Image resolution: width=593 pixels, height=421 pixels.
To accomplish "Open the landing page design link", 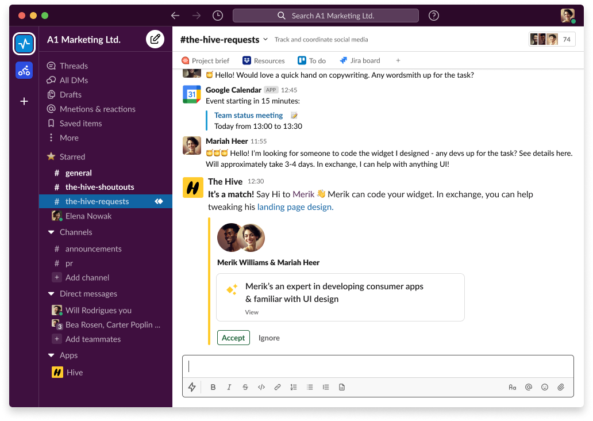I will point(295,207).
